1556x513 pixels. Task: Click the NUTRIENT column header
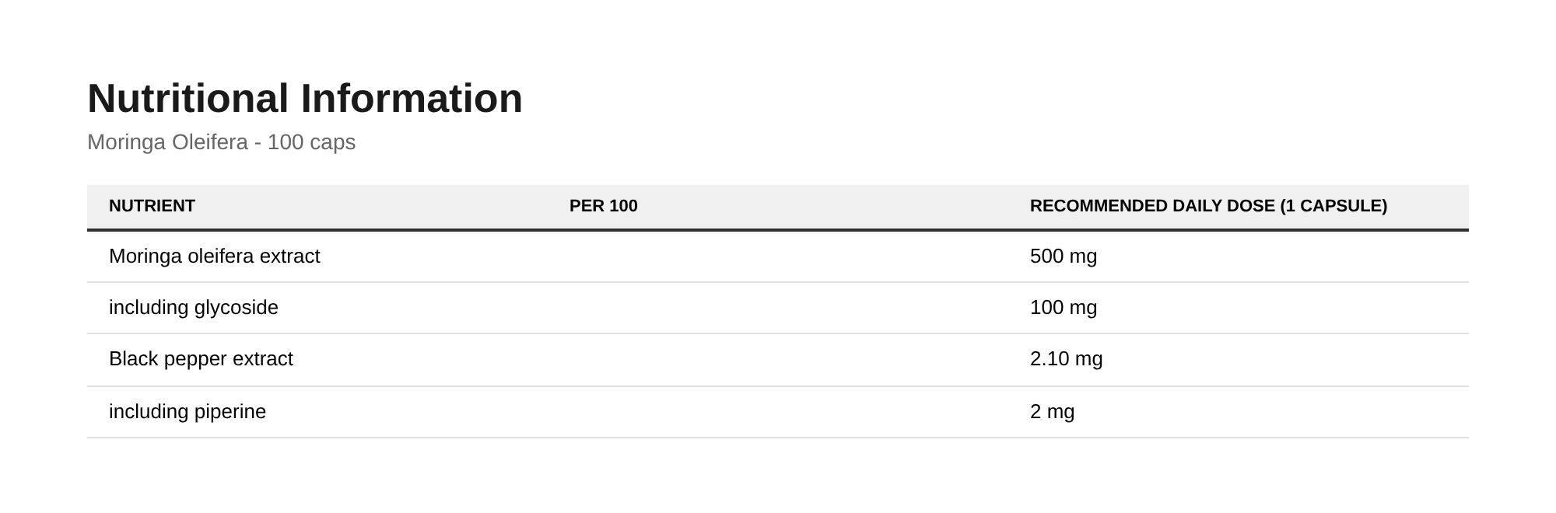[152, 206]
